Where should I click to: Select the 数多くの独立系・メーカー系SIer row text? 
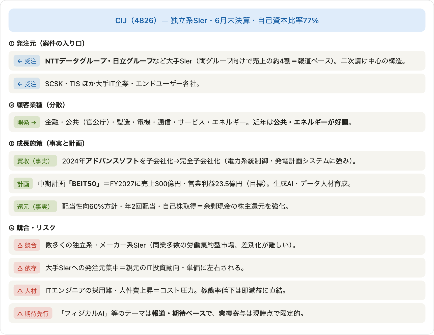click(171, 245)
